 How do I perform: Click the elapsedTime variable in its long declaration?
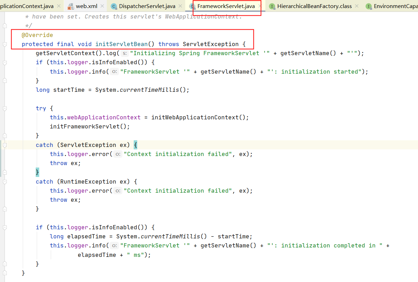point(86,237)
